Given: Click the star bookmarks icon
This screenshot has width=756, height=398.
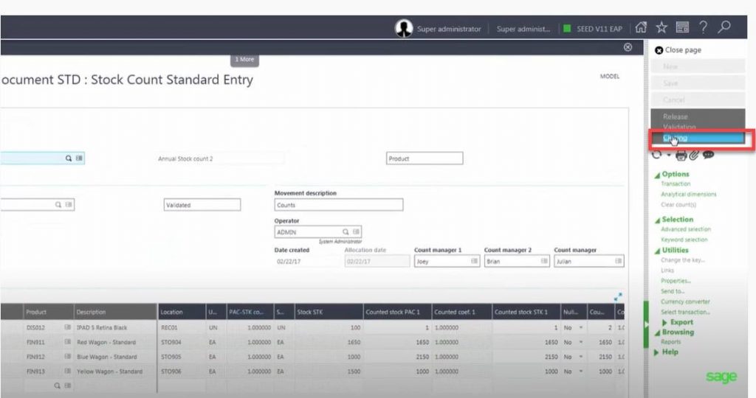Looking at the screenshot, I should 661,28.
